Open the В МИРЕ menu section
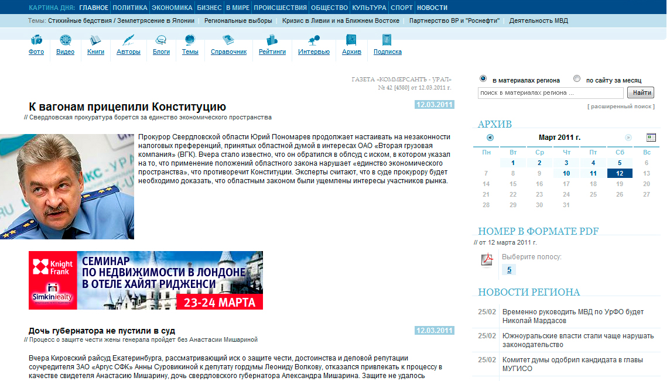This screenshot has width=670, height=381. coord(238,8)
